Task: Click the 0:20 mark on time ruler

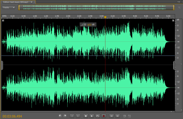Action: (x=13, y=16)
